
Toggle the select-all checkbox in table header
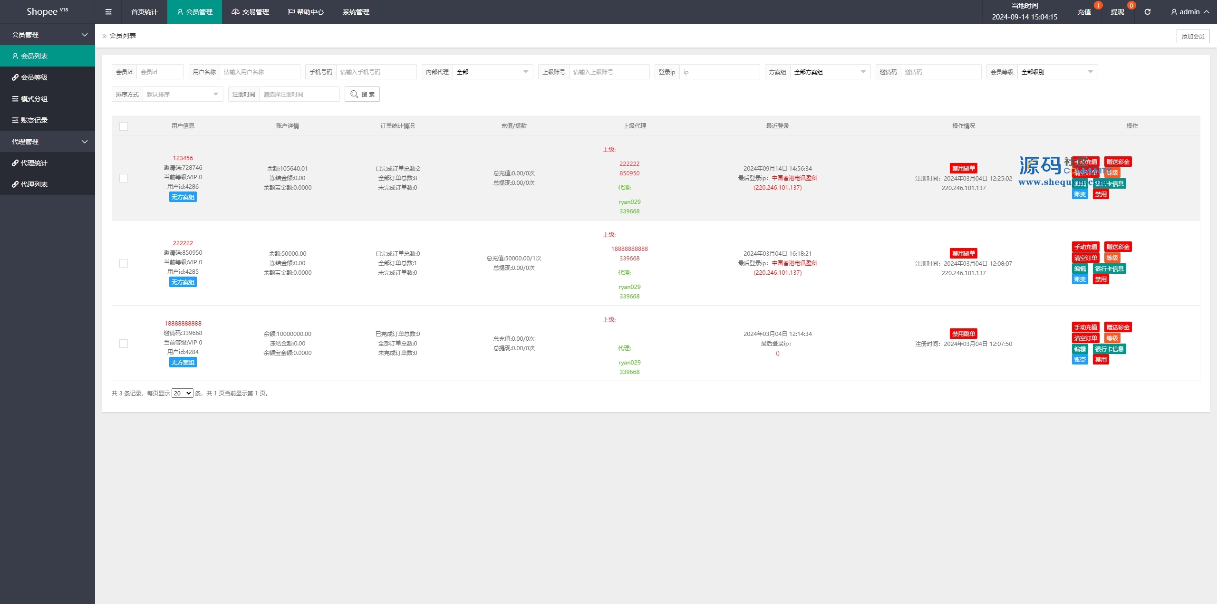[124, 126]
